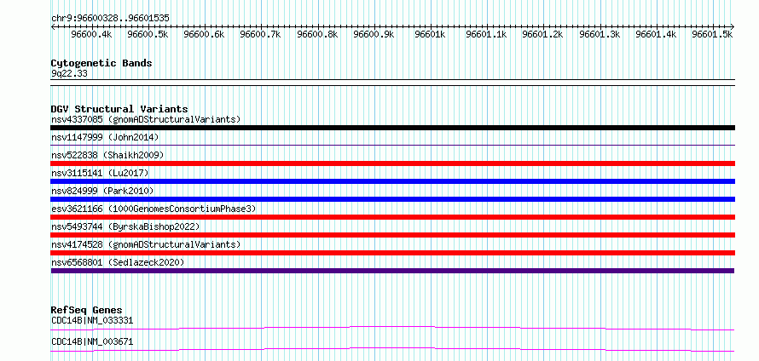Click the RefSeq Genes track heading
This screenshot has width=759, height=361.
[x=87, y=310]
